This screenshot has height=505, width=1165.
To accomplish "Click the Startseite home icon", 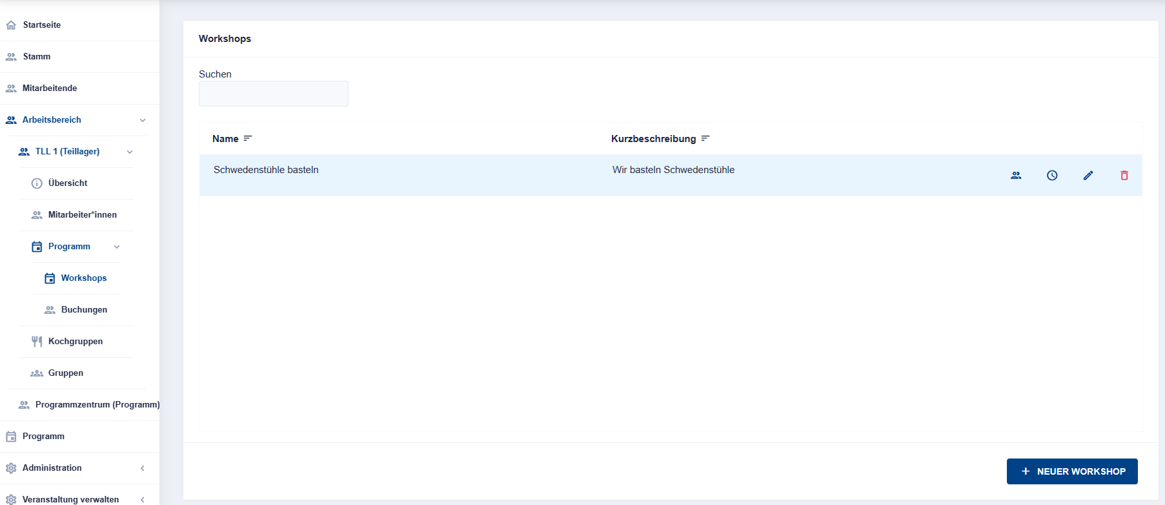I will (11, 25).
